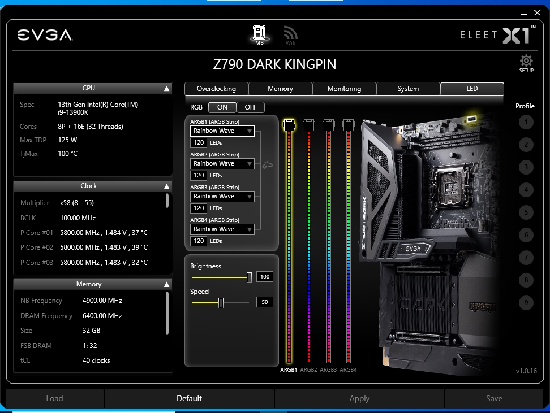The image size is (550, 413).
Task: Edit the ARGB2 LED count field
Action: 199,176
